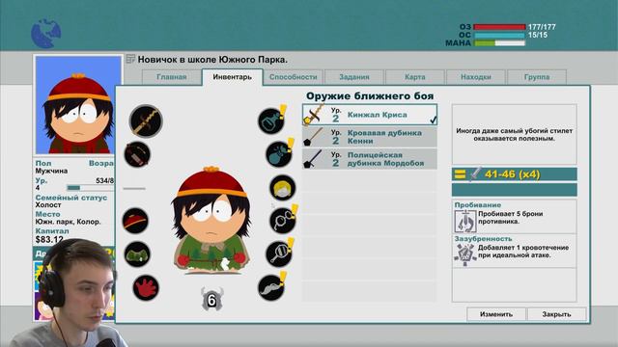The height and width of the screenshot is (347, 618).
Task: Open the loot bag junk slot
Action: [x=279, y=154]
